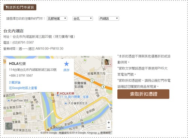Viewport: 188px width, 138px height.
Task: Click the store heading 台北內湖店
Action: point(14,31)
